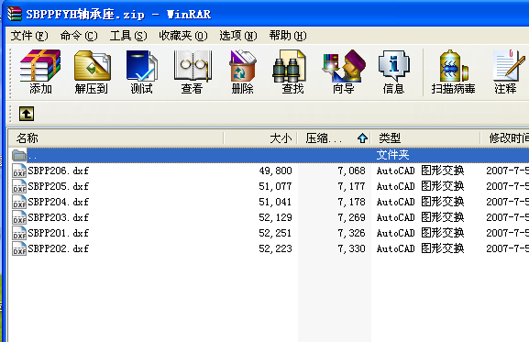Go up one folder level button
The width and height of the screenshot is (529, 342).
[x=27, y=114]
